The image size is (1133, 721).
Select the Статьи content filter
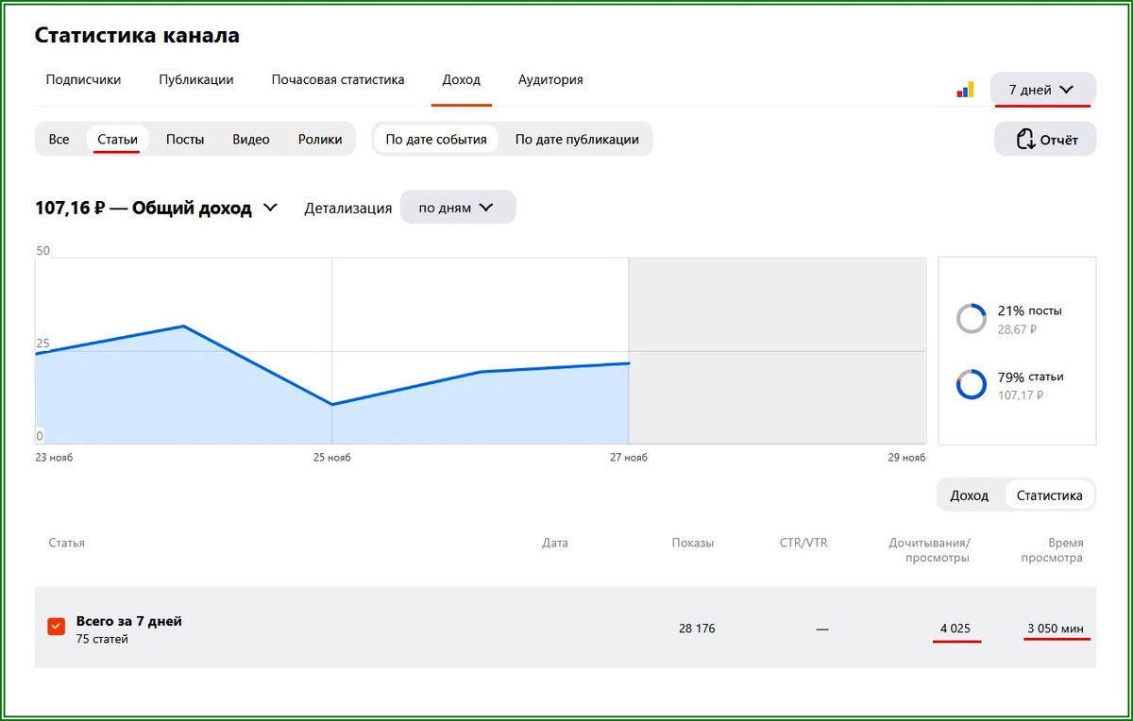[118, 139]
